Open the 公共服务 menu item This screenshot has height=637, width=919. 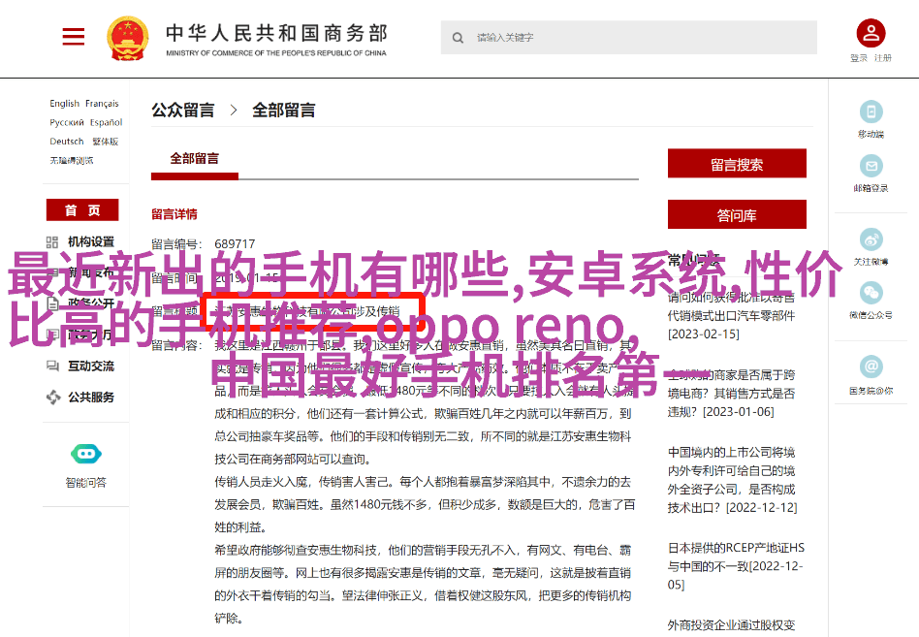tap(91, 398)
